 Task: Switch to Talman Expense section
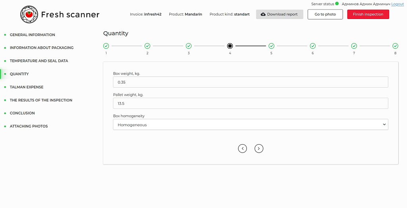pos(26,87)
